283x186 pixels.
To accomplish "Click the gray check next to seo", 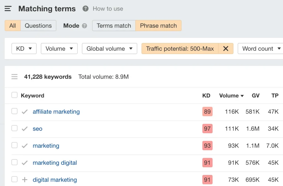I will pyautogui.click(x=24, y=129).
